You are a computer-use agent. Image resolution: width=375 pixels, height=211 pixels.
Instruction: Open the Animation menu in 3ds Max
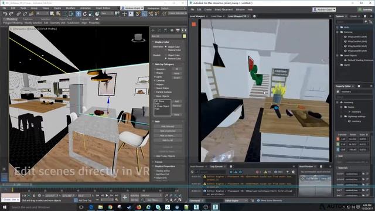click(x=86, y=8)
